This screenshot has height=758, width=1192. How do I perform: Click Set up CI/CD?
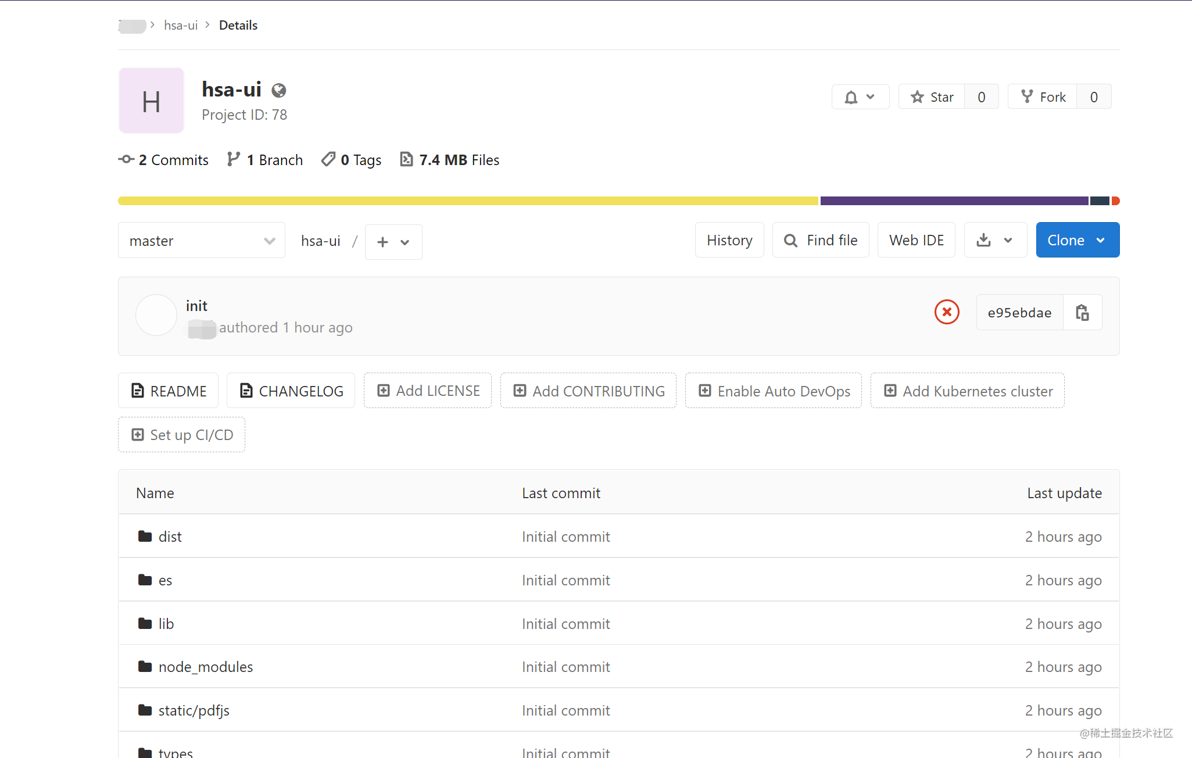[x=182, y=435]
